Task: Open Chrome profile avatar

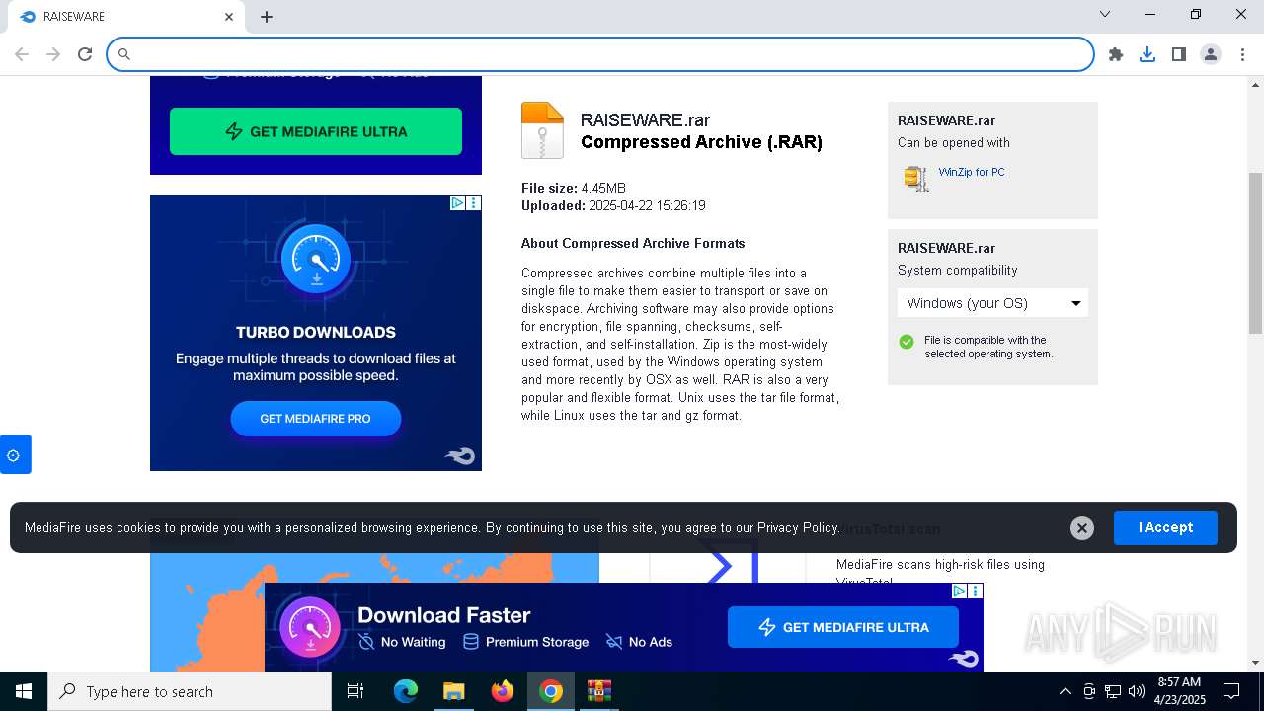Action: pyautogui.click(x=1211, y=54)
